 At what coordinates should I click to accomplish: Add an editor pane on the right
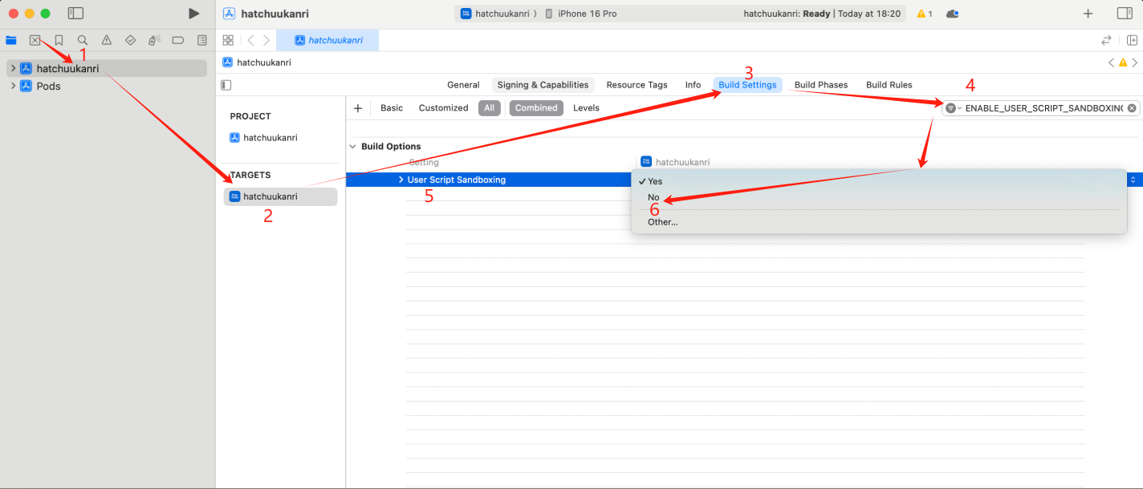click(x=1132, y=40)
